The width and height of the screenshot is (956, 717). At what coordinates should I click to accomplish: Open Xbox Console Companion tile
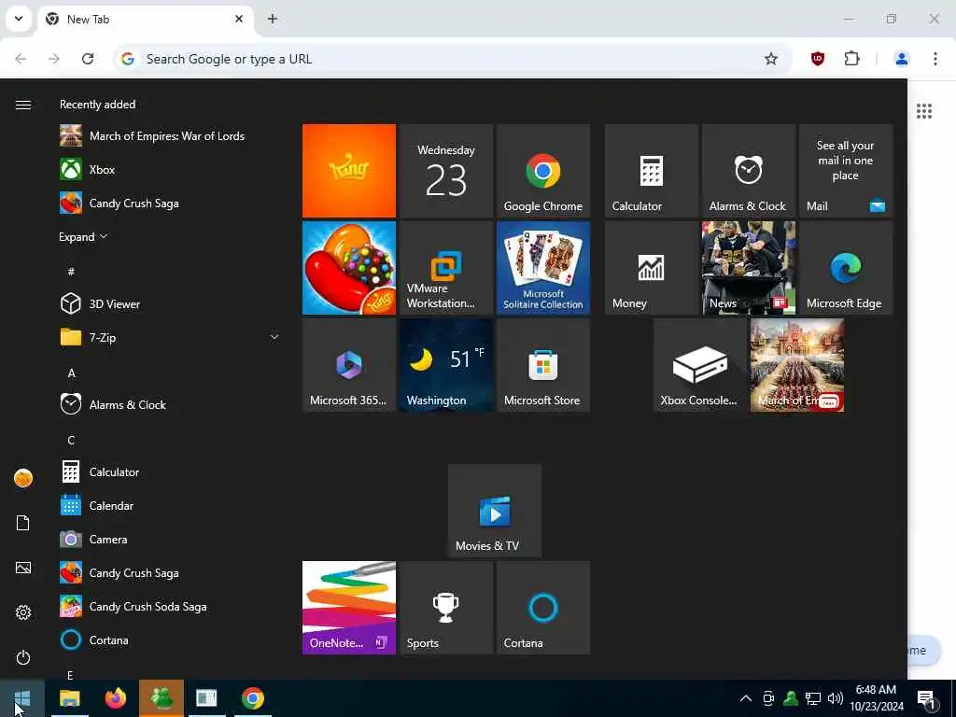tap(700, 365)
